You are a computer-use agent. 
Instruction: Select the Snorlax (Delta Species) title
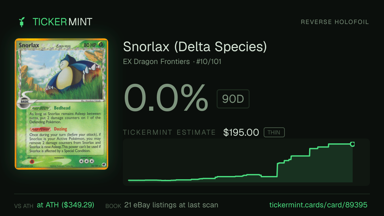coord(195,47)
